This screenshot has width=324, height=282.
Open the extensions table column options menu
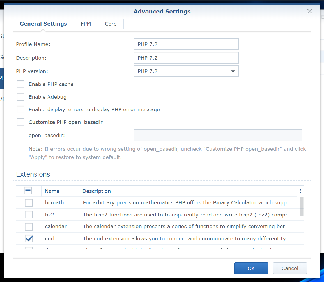point(300,191)
